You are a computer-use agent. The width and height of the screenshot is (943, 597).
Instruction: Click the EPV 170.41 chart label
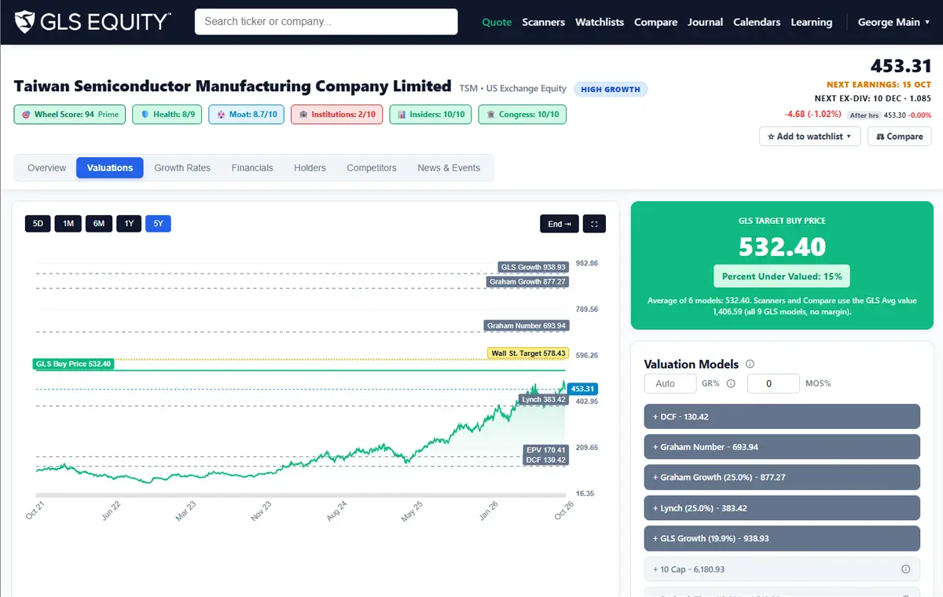click(546, 450)
